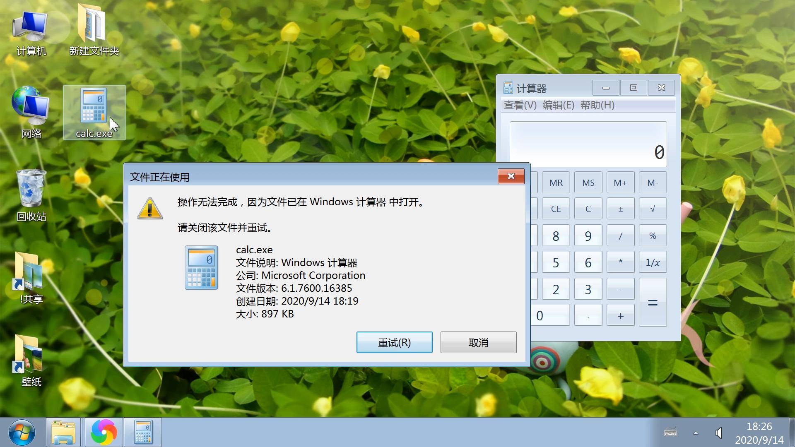Click the square root √ button in Calculator
The height and width of the screenshot is (447, 795).
[x=653, y=209]
